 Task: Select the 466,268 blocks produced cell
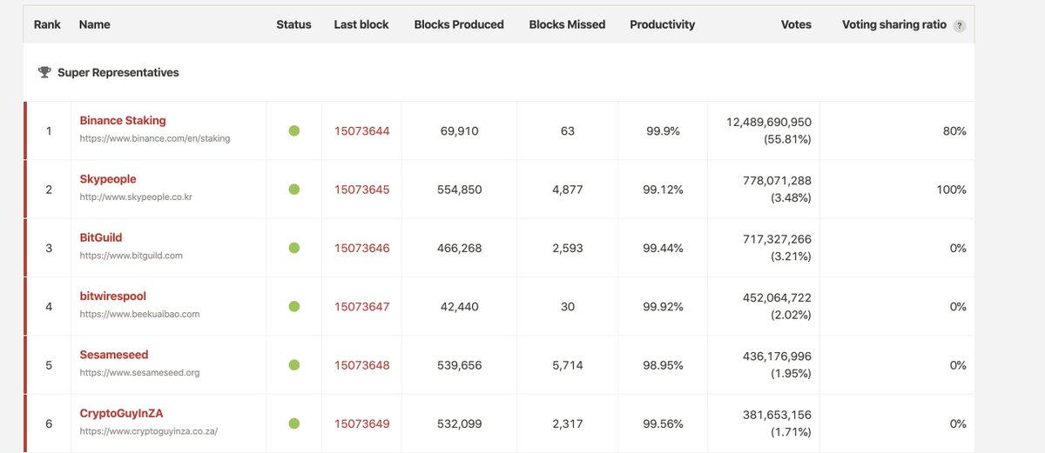tap(459, 249)
